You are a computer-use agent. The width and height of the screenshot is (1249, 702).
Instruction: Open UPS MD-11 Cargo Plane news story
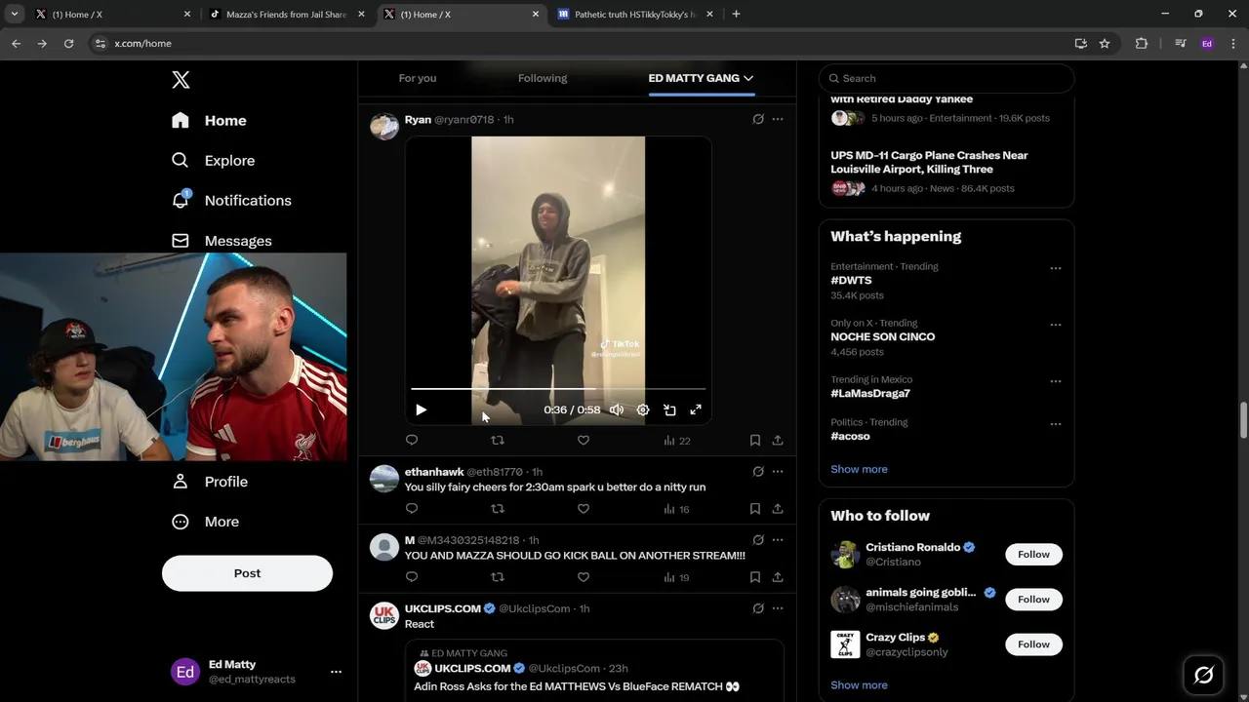(929, 162)
